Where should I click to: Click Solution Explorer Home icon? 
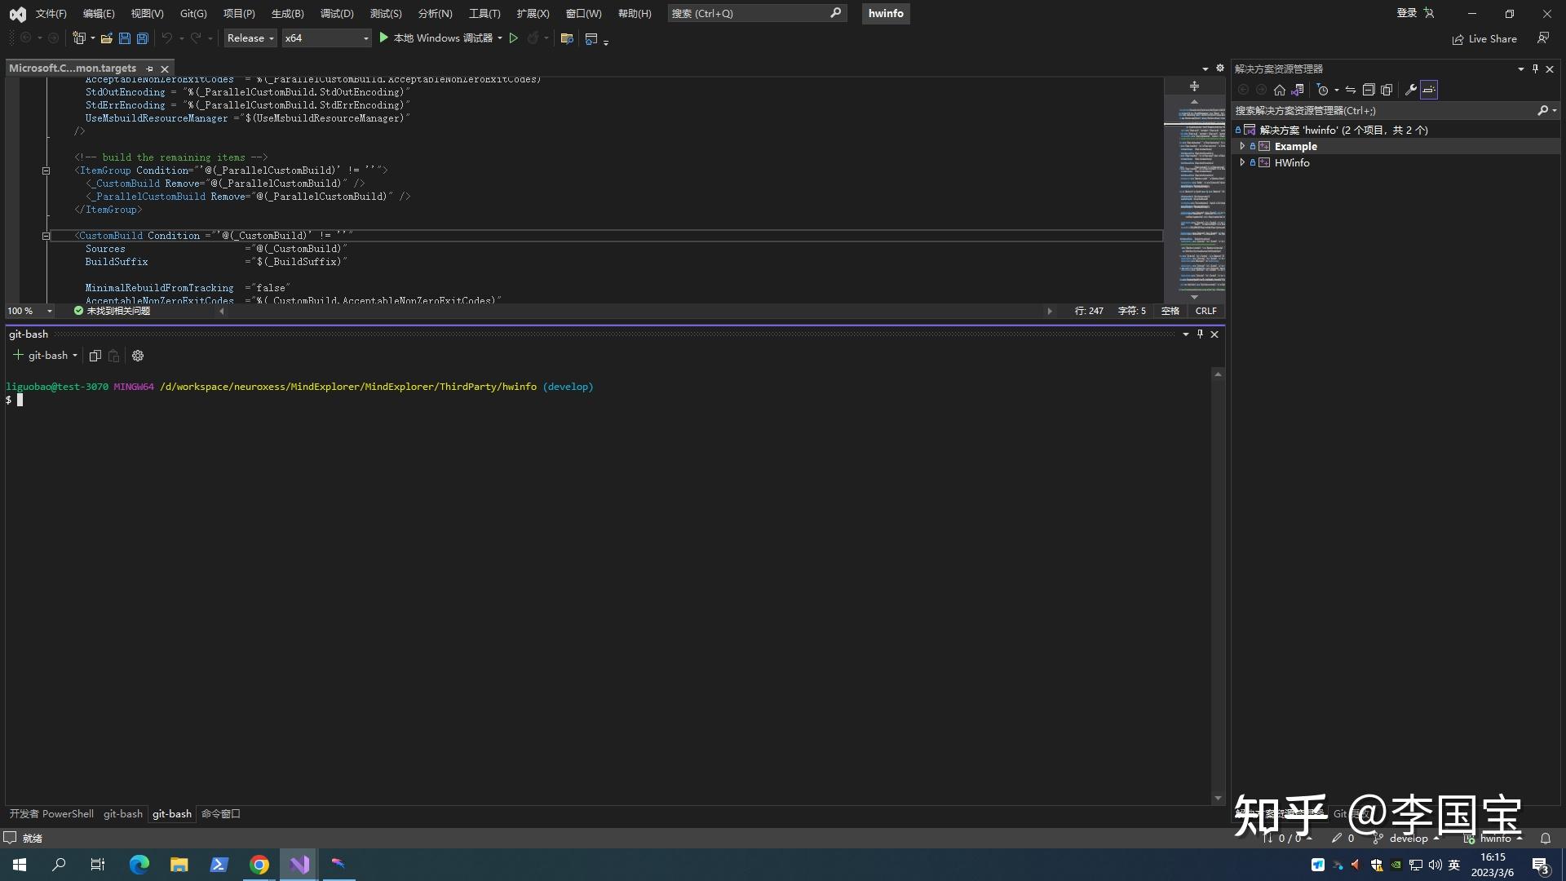[x=1279, y=90]
